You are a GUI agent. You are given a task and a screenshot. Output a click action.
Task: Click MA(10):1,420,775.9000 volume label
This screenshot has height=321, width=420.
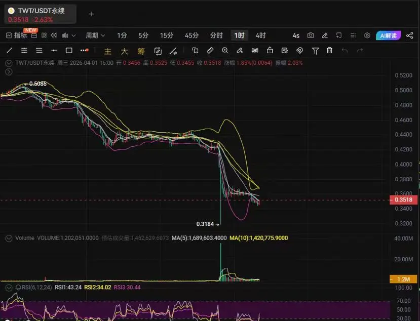click(x=259, y=238)
